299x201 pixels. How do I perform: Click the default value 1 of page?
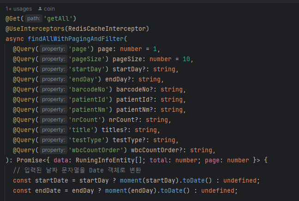click(155, 49)
